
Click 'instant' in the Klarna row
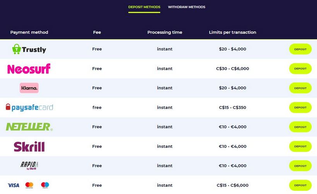tap(165, 88)
